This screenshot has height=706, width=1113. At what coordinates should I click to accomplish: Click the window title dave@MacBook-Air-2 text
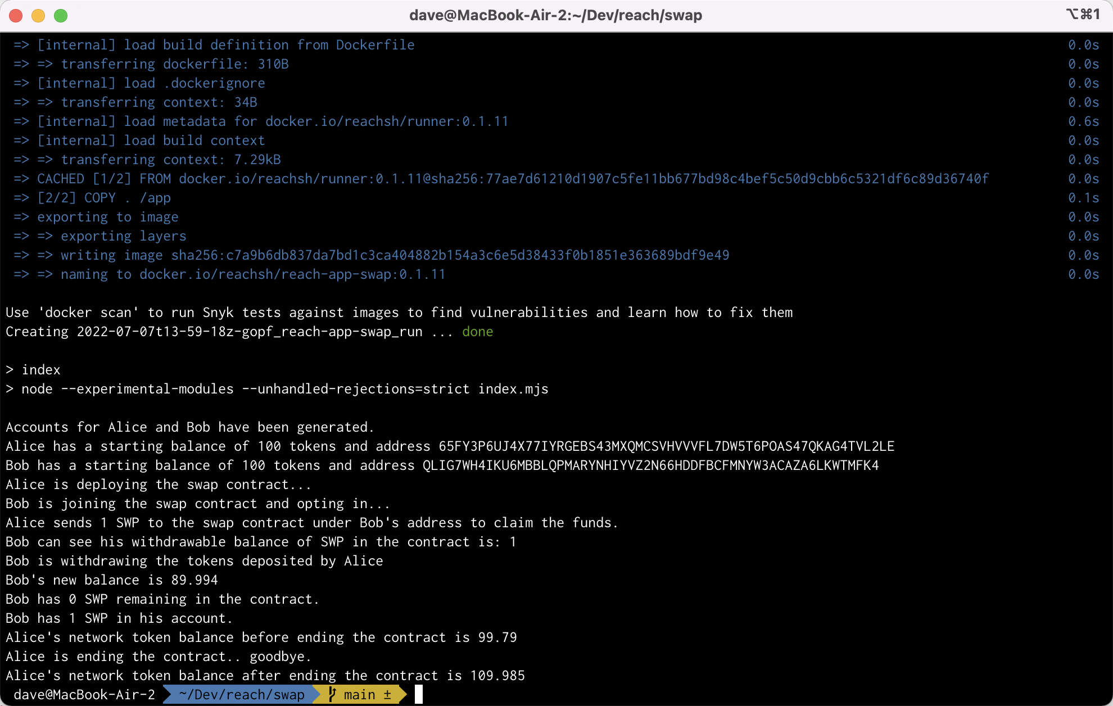[555, 15]
